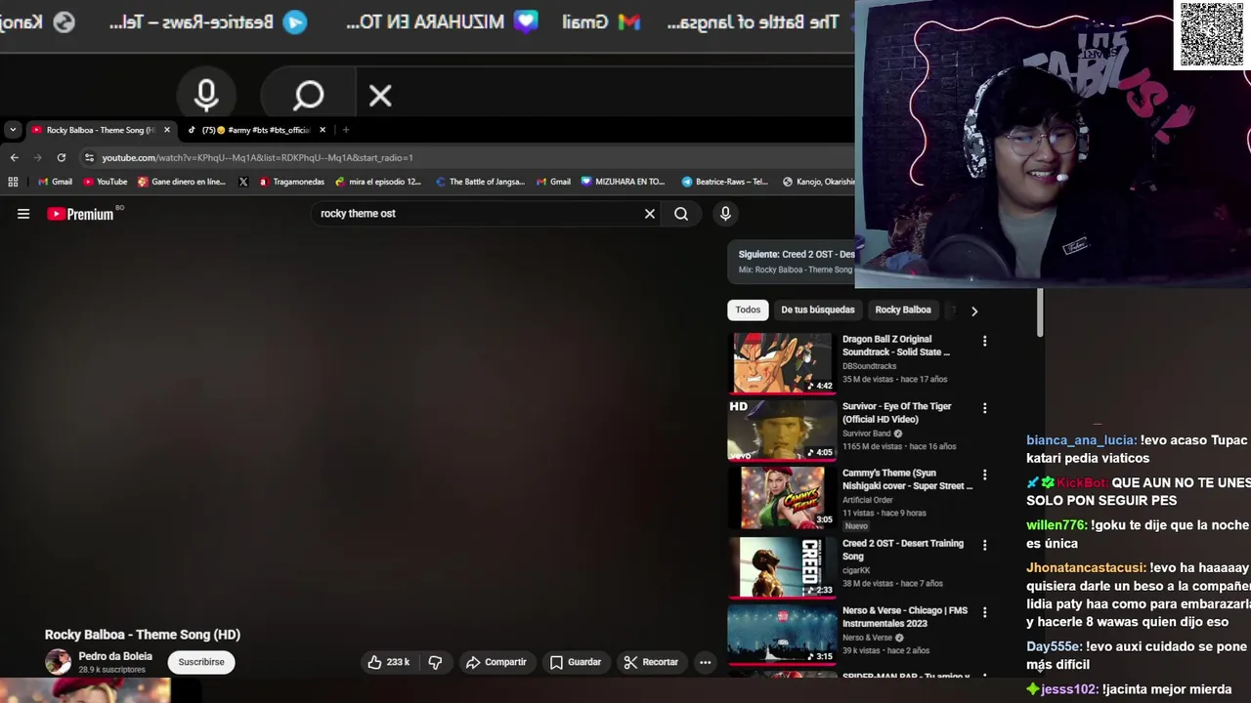Subscribe to Pedro da Boleia with Suscribirse
The height and width of the screenshot is (703, 1251).
point(201,662)
